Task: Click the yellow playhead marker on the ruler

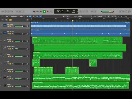Action: coord(73,21)
